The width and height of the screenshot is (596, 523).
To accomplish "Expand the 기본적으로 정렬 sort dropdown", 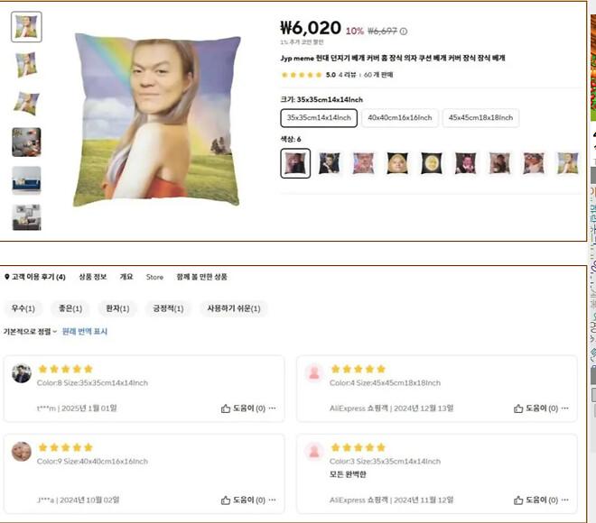I will point(30,332).
